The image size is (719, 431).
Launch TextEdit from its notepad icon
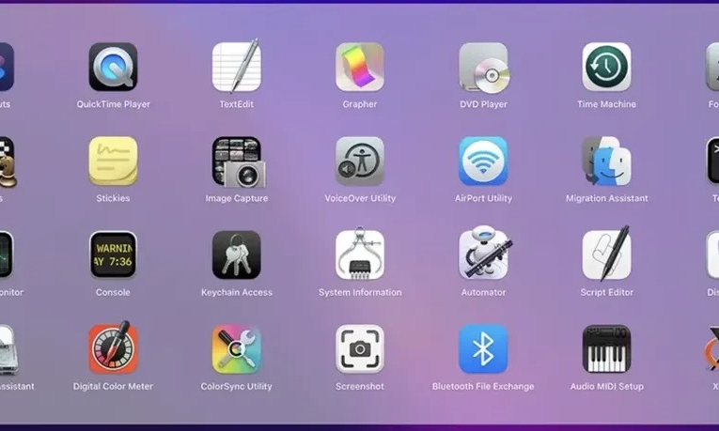[x=237, y=66]
